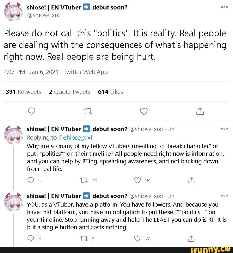233x253 pixels.
Task: Retweet the reply with 8 retweets
Action: pyautogui.click(x=83, y=239)
